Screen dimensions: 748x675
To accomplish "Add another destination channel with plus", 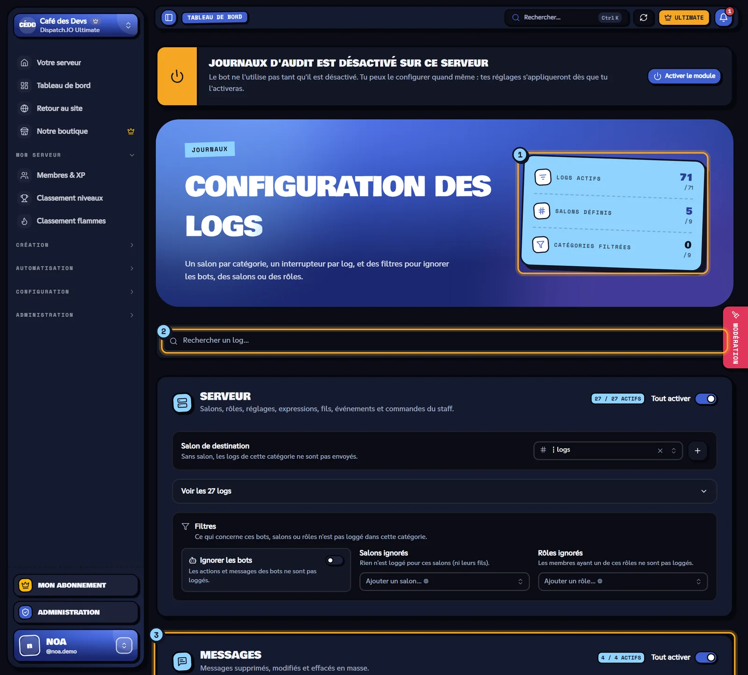I will [698, 451].
